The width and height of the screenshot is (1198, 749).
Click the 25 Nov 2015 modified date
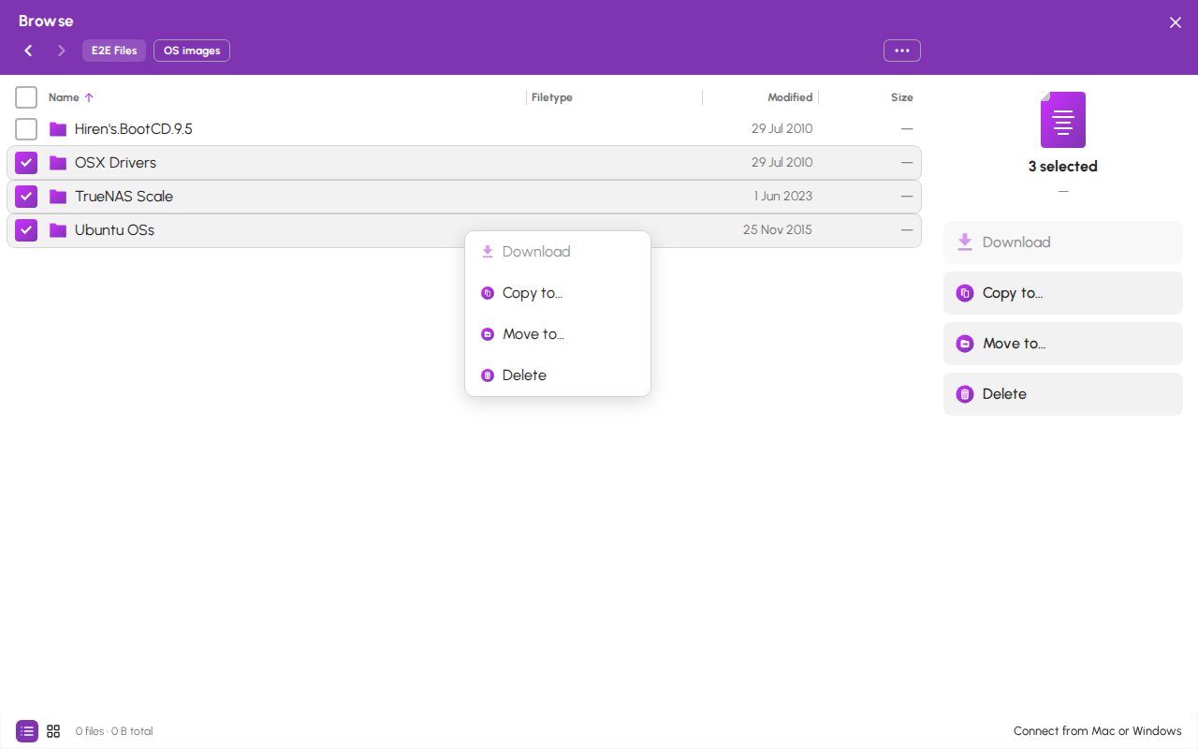point(778,230)
